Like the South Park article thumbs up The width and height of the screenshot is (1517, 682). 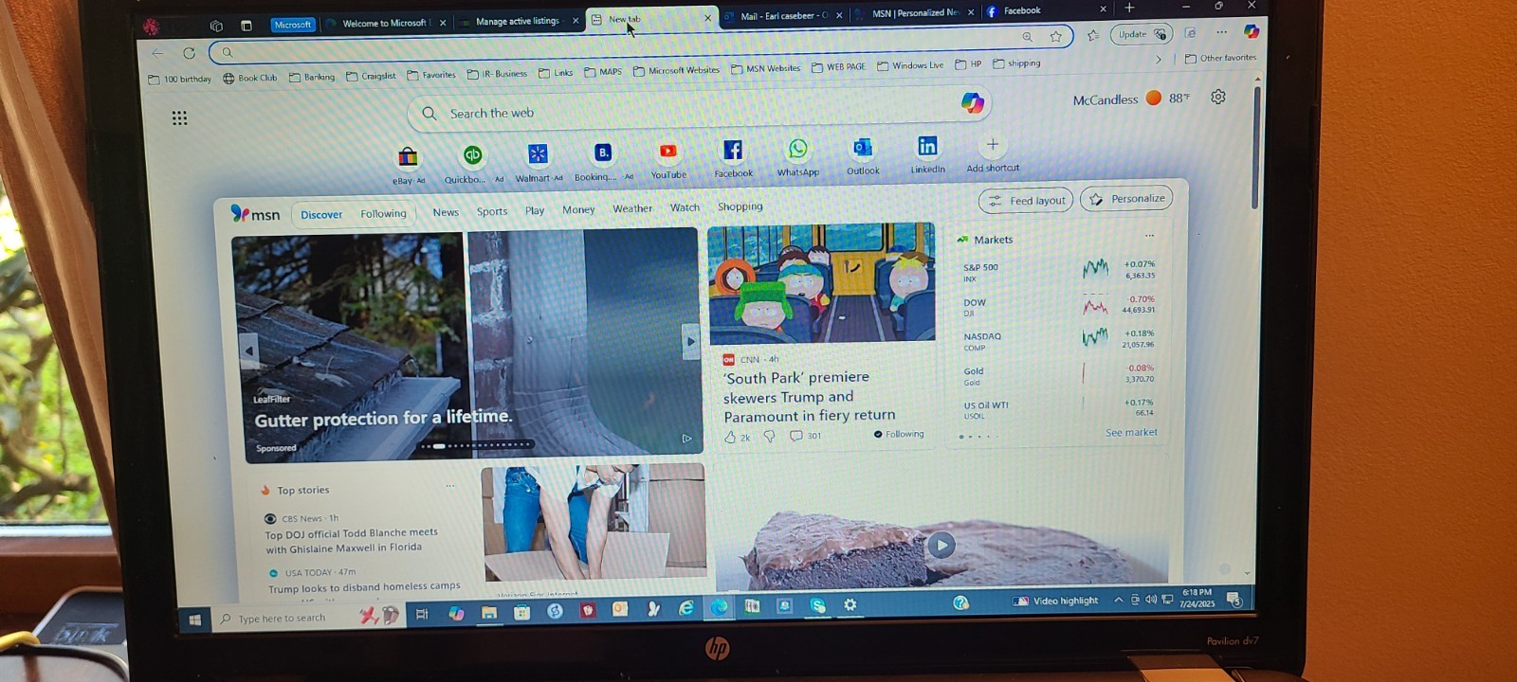[x=730, y=438]
